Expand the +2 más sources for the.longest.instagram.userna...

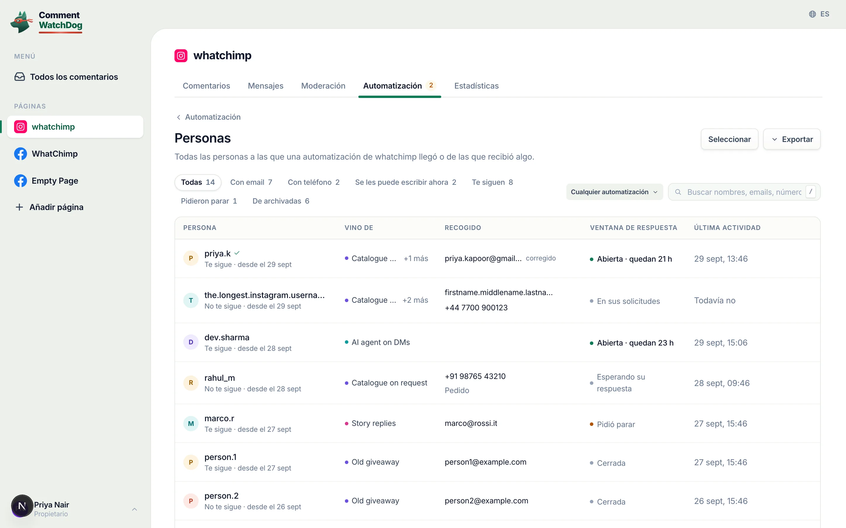(415, 300)
